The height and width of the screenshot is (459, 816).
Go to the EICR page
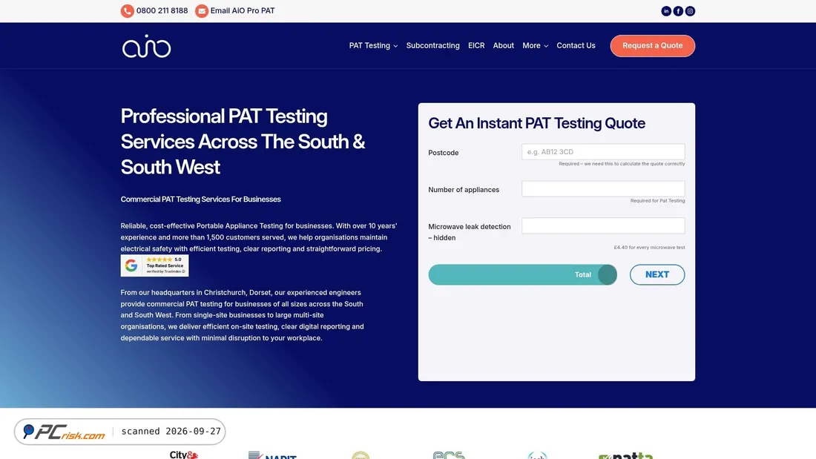tap(476, 46)
